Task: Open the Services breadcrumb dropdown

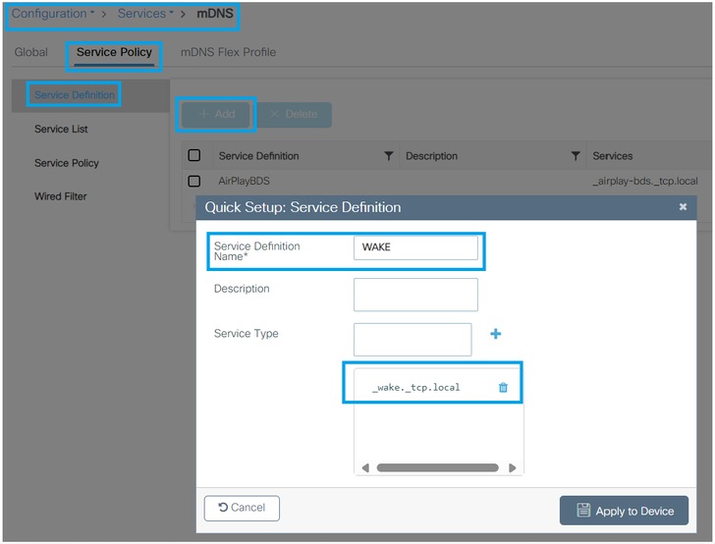Action: 145,14
